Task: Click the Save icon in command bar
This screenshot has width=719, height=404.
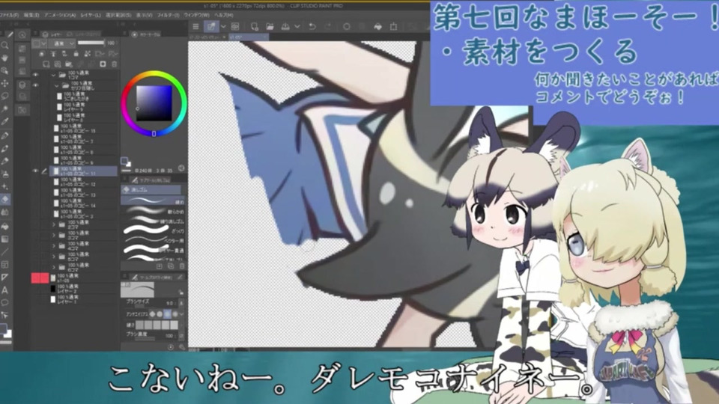Action: [285, 27]
